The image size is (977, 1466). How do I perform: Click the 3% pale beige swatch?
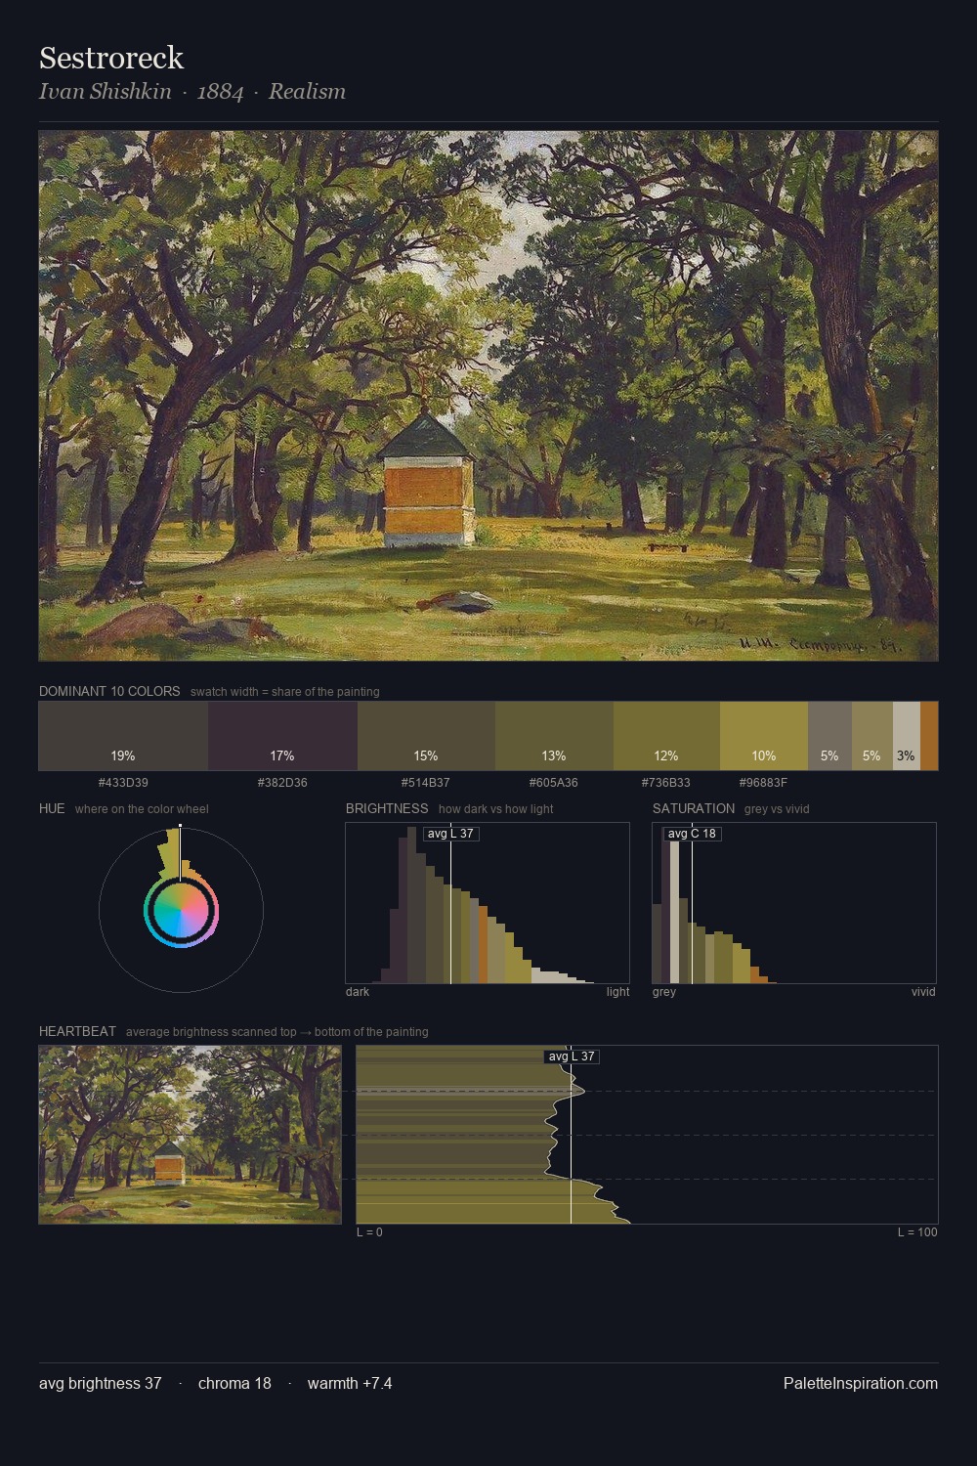pos(907,736)
